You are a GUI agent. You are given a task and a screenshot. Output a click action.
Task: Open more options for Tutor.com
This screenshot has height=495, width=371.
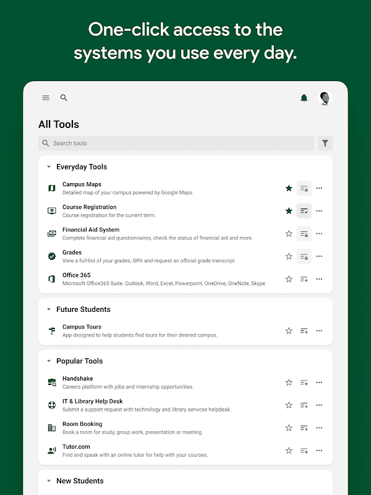(319, 451)
